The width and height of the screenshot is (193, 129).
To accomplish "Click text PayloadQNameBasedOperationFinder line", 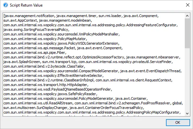I will coord(57,89).
